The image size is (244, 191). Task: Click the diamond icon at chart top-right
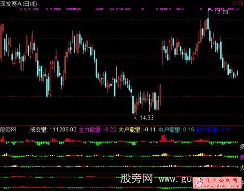(x=235, y=3)
